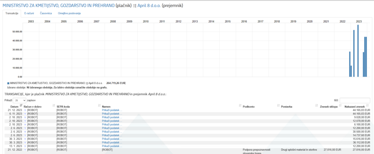Screen dimensions: 374x154
Task: Click the 27.816,00 EUR Znesek sklopa cell
Action: pos(332,150)
